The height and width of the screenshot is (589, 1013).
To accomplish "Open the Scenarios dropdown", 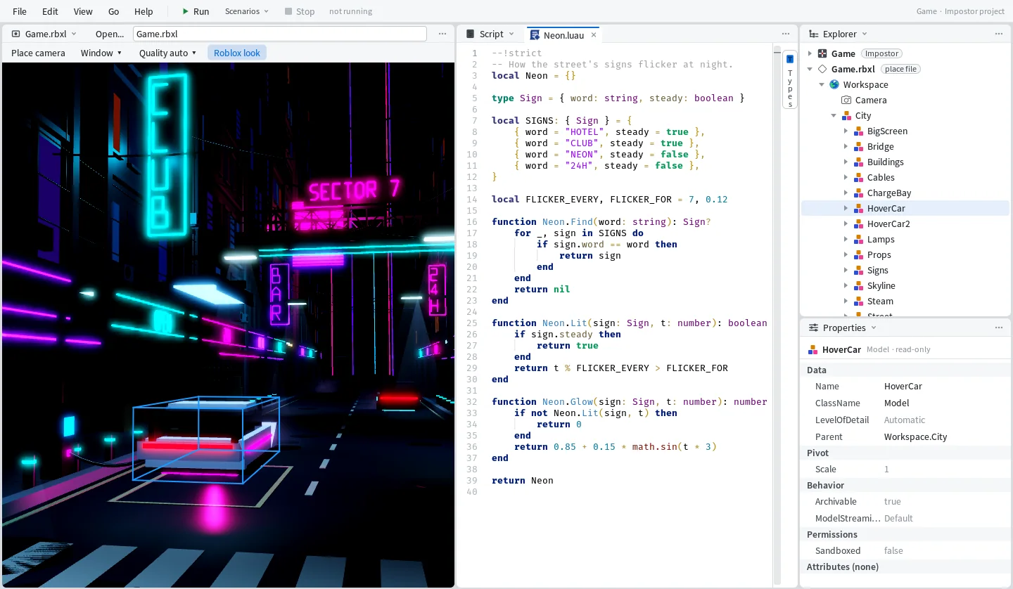I will tap(247, 11).
